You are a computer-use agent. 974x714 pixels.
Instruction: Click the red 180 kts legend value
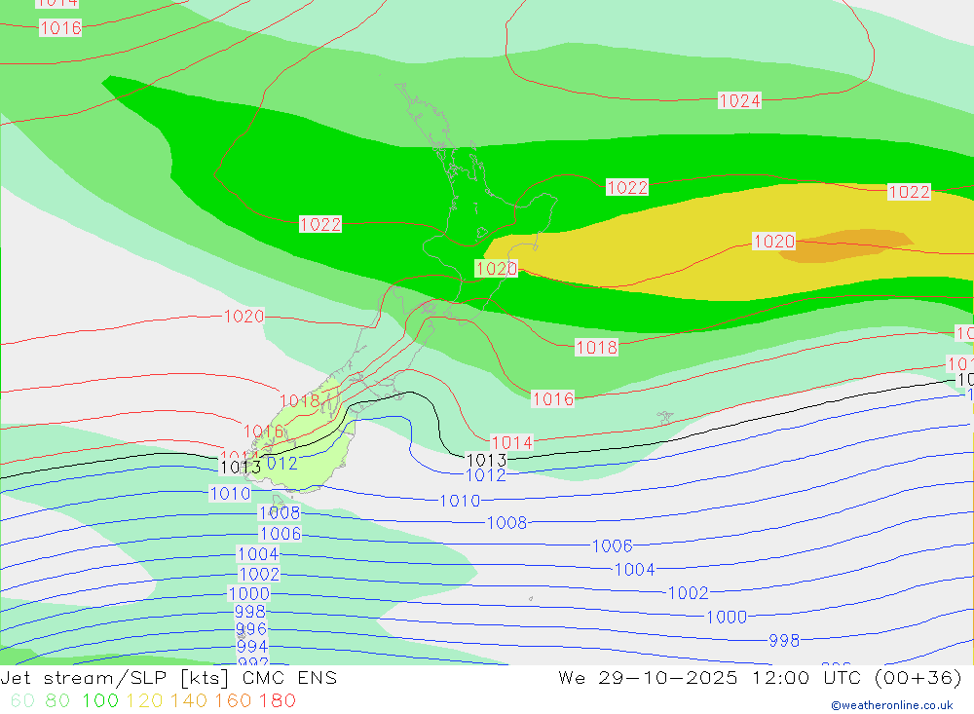coord(277,701)
